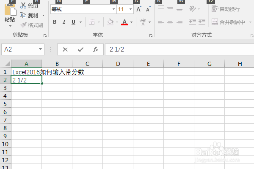This screenshot has height=169, width=254.
Task: Select row 1 header
Action: (x=6, y=72)
